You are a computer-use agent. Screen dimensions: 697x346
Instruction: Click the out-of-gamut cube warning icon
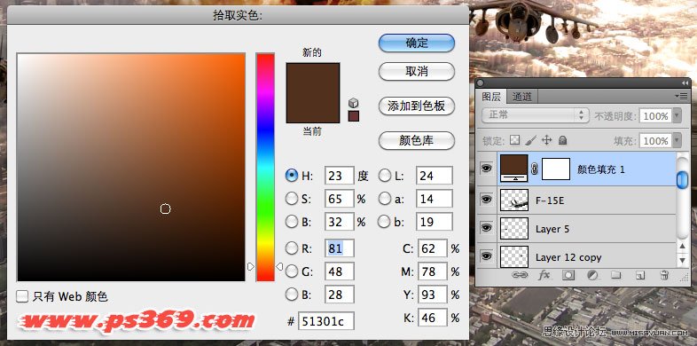[354, 103]
